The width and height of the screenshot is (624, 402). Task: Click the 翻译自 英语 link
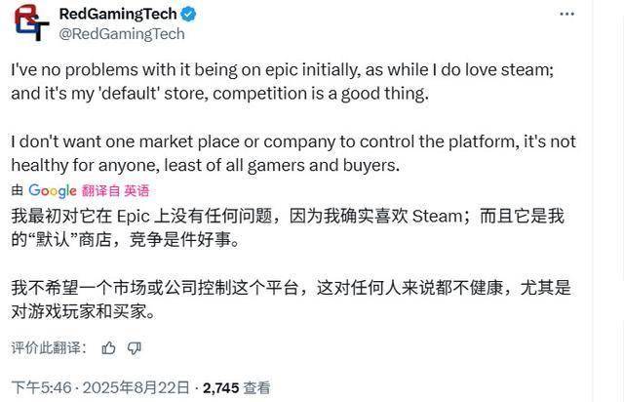[x=115, y=191]
